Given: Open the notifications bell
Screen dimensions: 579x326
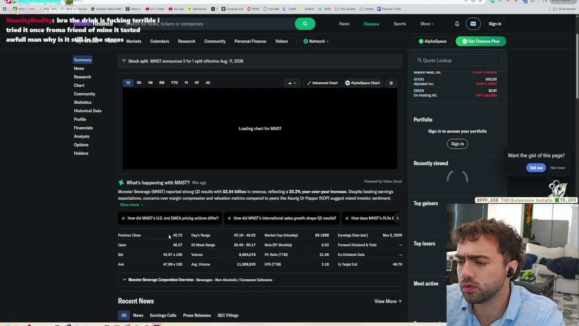Looking at the screenshot, I should [457, 24].
